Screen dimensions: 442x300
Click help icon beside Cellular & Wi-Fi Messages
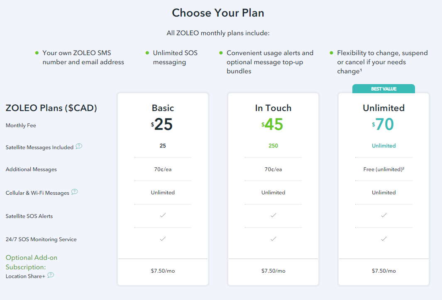point(75,192)
